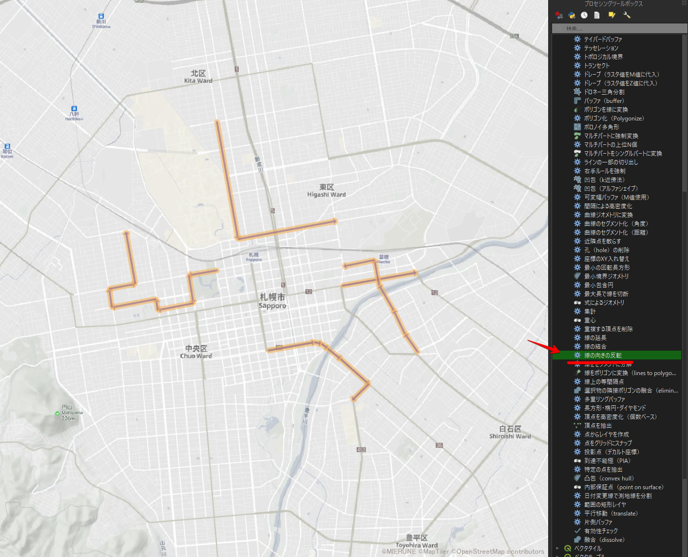Click the マルチパートに強制変換 algorithm icon
688x557 pixels.
[x=577, y=136]
